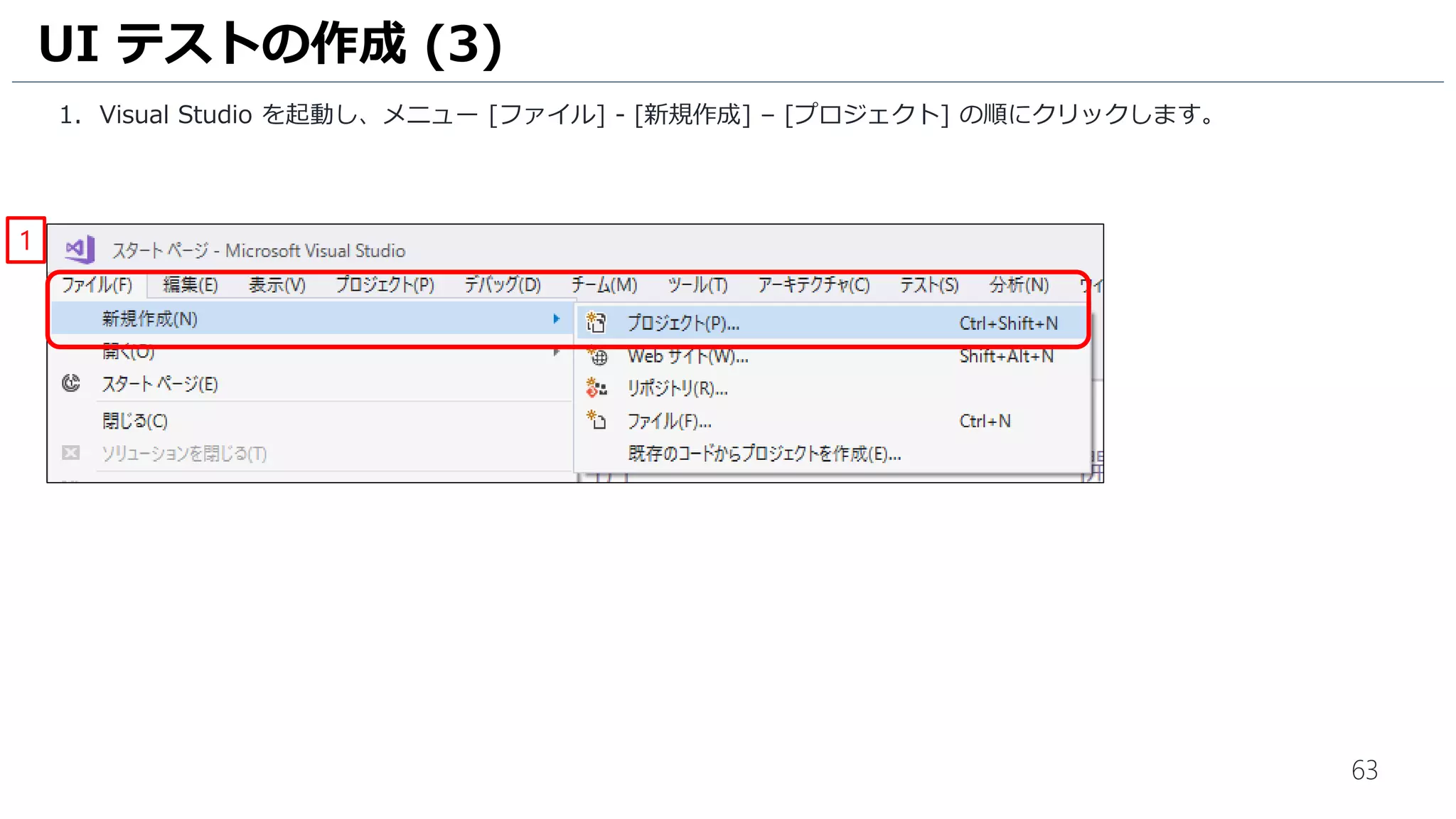The image size is (1456, 819).
Task: Select ソリューションを閉じる(T) menu entry
Action: pyautogui.click(x=313, y=454)
